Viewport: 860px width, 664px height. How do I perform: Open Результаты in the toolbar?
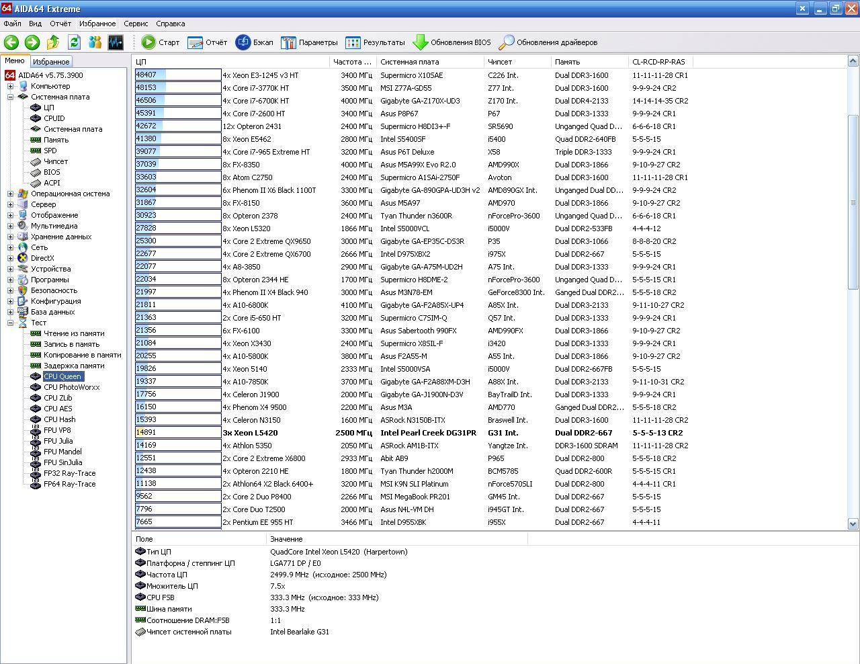click(375, 42)
